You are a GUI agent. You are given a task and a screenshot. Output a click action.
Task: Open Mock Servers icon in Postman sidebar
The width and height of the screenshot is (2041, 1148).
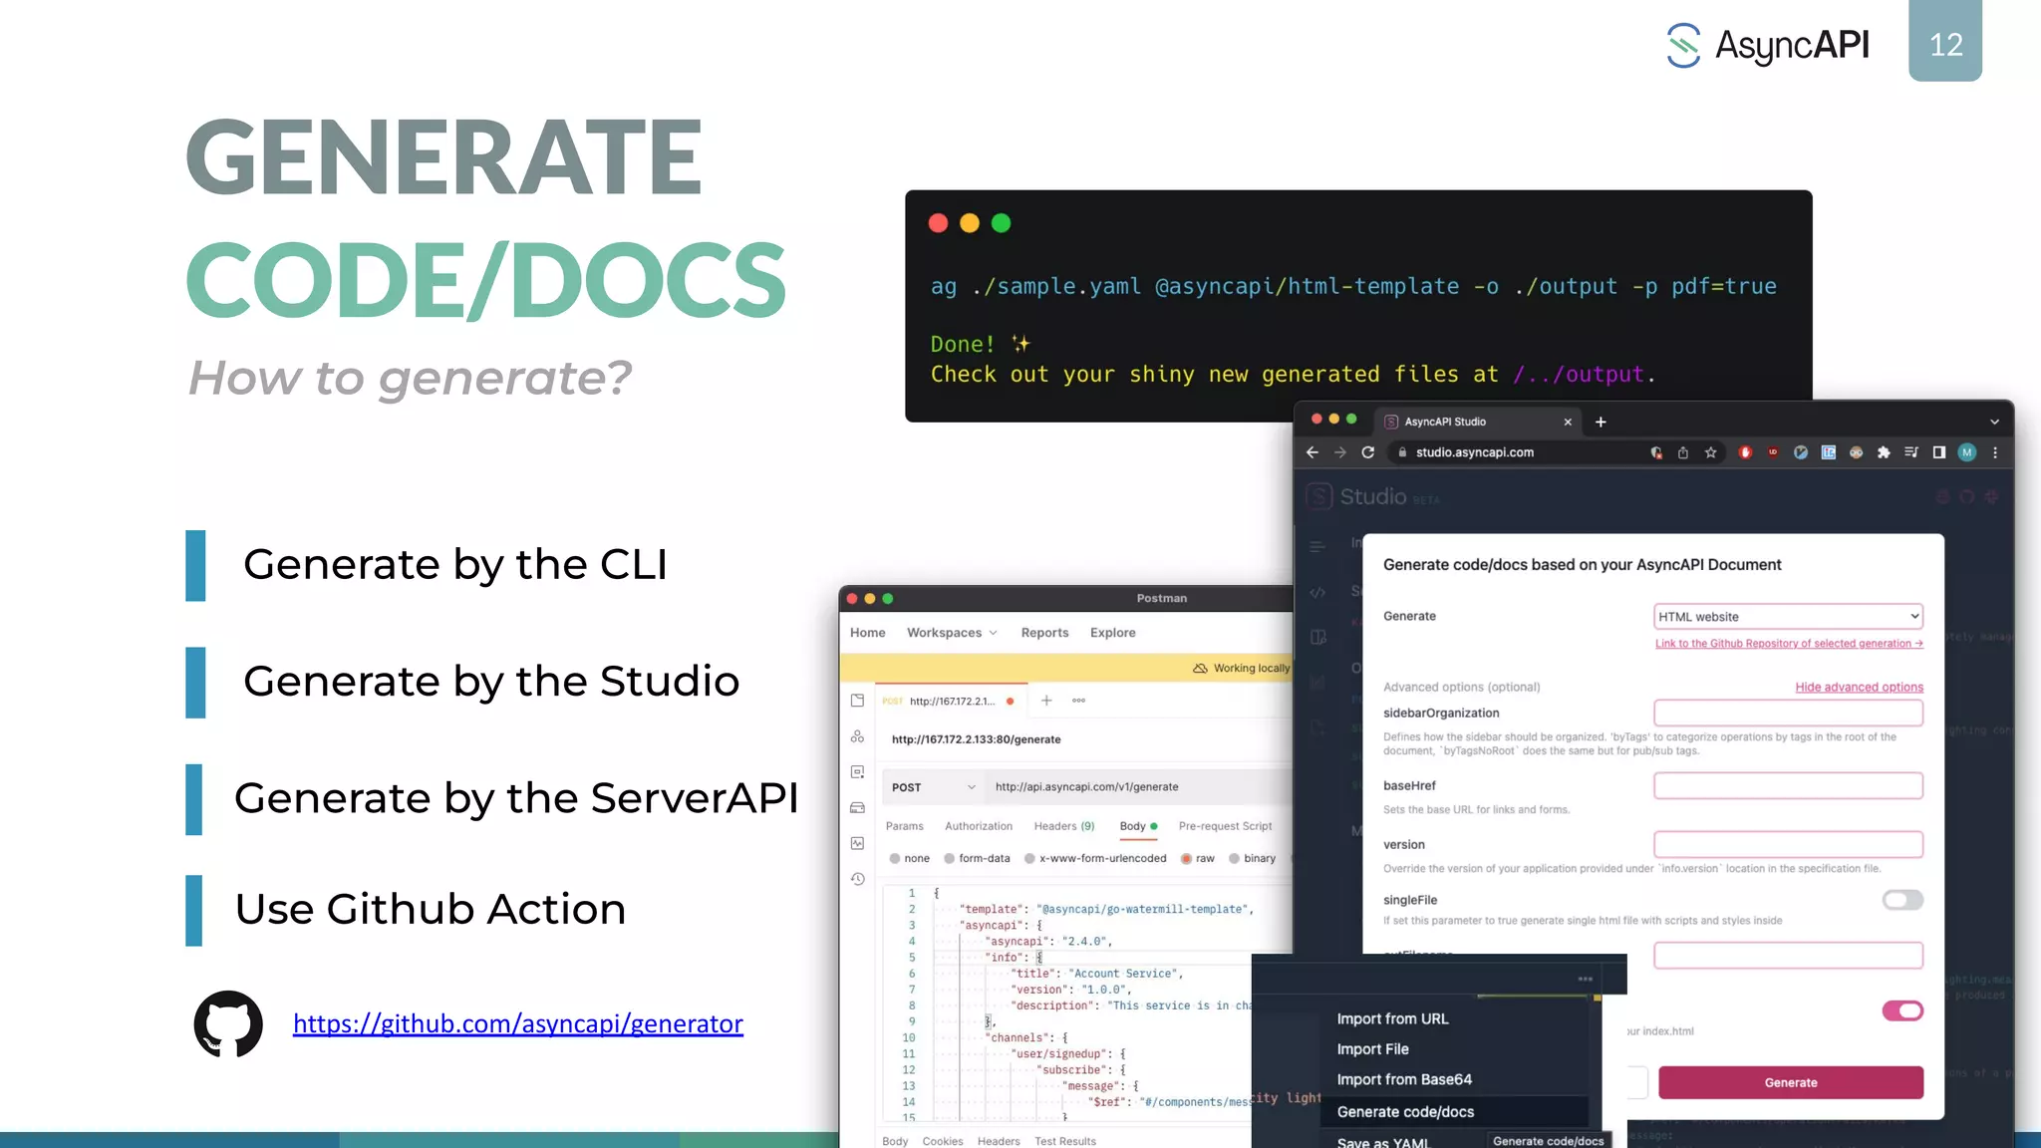tap(857, 807)
